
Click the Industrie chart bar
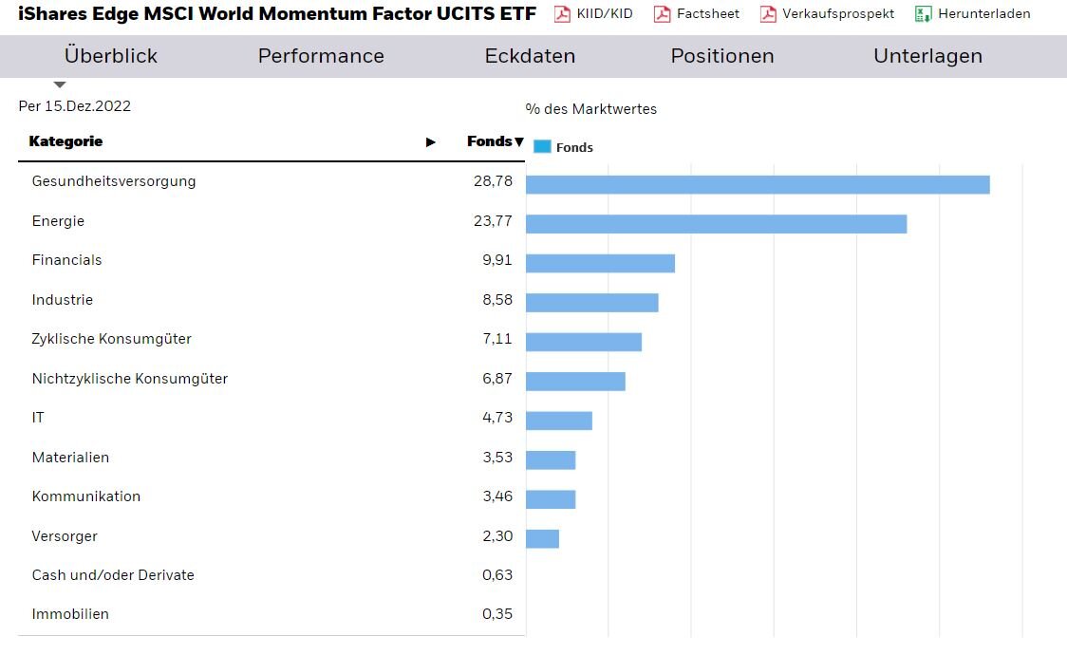point(592,304)
